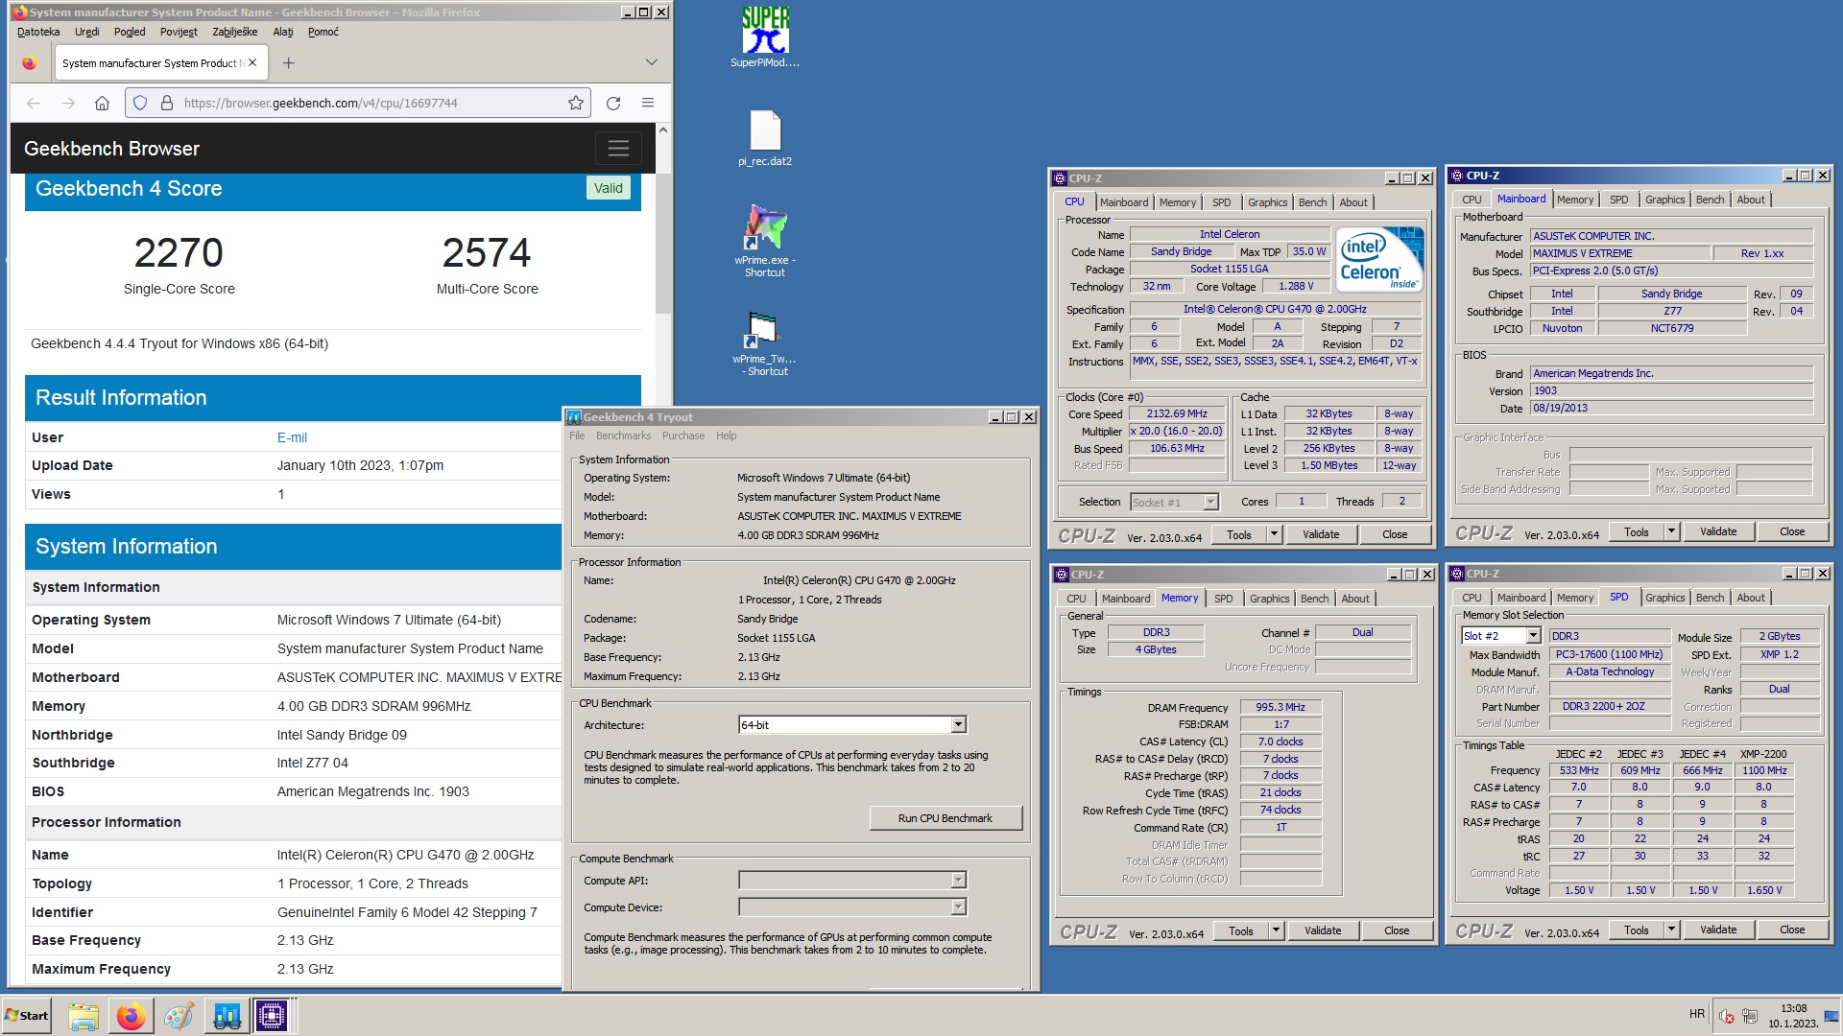Open tracking protection shield icon
Viewport: 1843px width, 1036px height.
[x=140, y=103]
